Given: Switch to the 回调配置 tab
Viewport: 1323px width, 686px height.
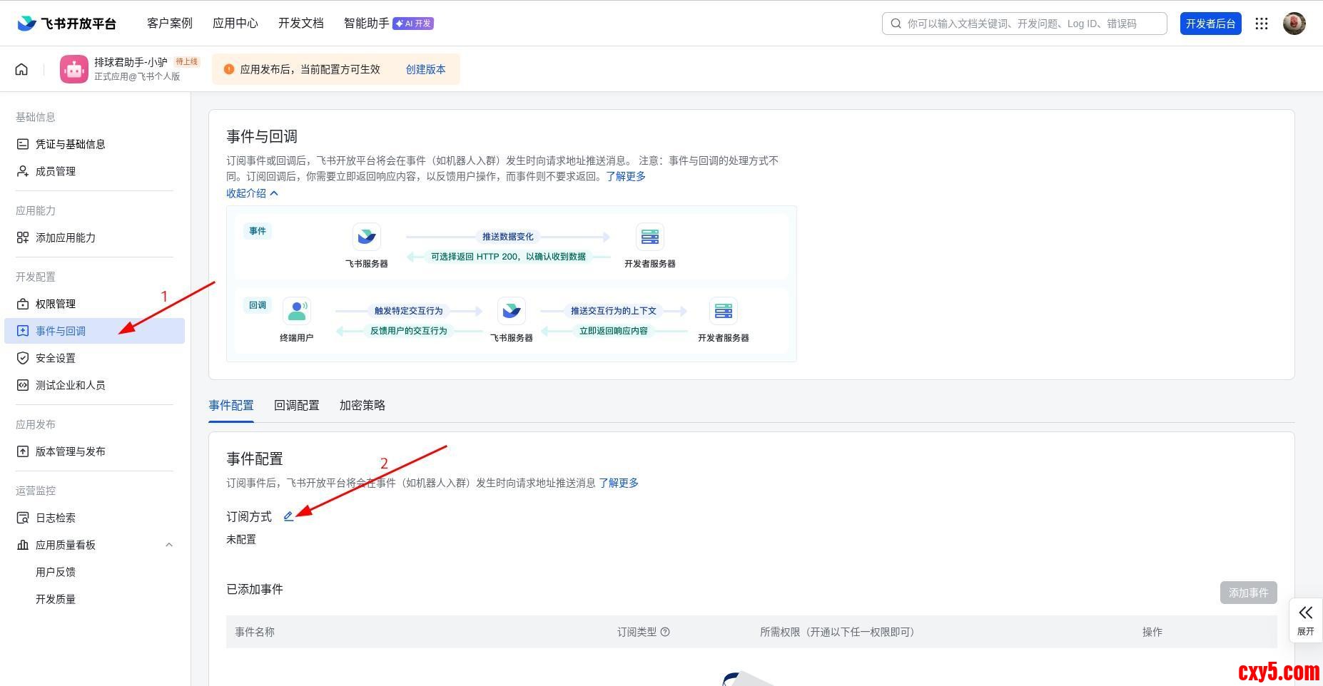Looking at the screenshot, I should [x=297, y=405].
